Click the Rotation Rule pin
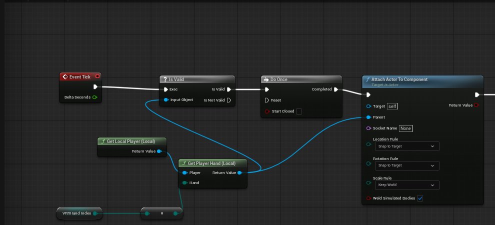The width and height of the screenshot is (495, 225). click(368, 163)
